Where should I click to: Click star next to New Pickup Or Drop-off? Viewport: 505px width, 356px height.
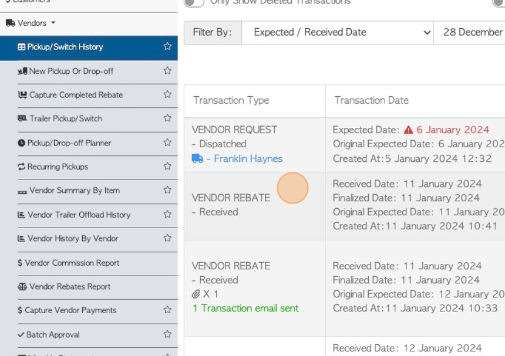167,71
